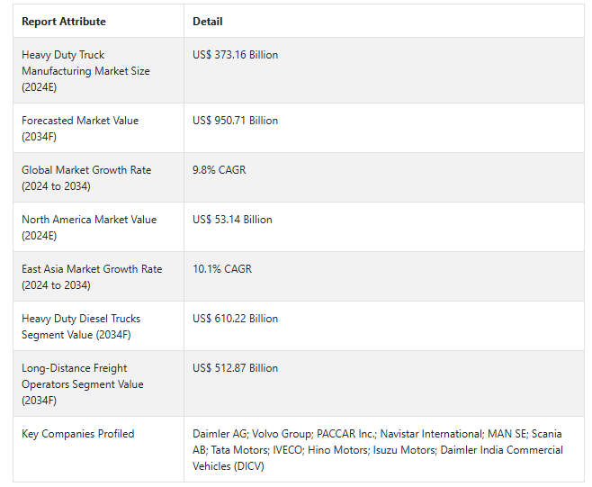Click the US$ 512.87 Billion value
The image size is (592, 487).
235,368
